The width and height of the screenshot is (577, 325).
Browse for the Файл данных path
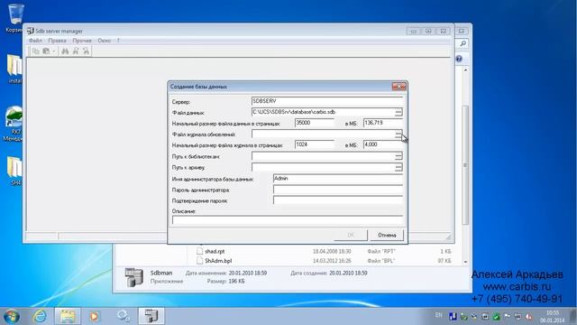point(398,112)
